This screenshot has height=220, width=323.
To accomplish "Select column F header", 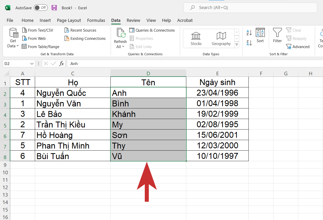I will pyautogui.click(x=261, y=74).
